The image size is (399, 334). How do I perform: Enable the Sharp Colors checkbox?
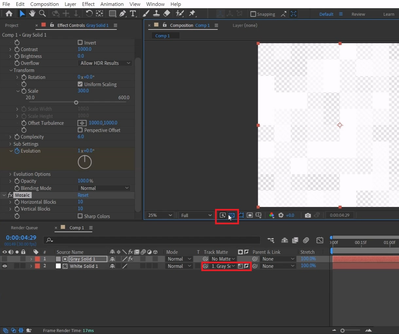coord(80,216)
